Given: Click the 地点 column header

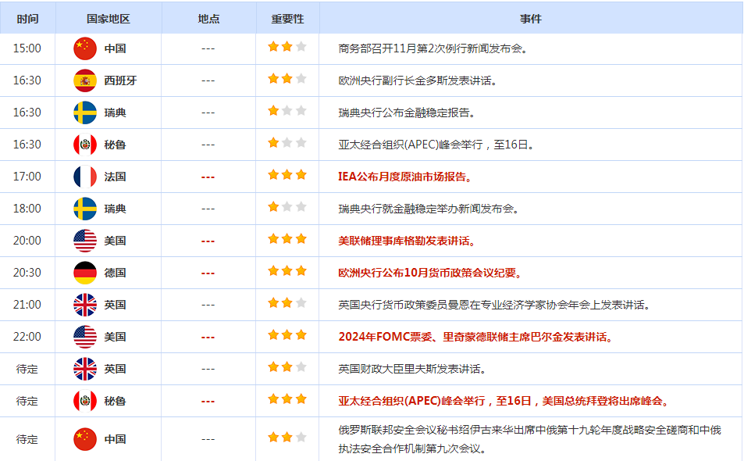Looking at the screenshot, I should (208, 19).
